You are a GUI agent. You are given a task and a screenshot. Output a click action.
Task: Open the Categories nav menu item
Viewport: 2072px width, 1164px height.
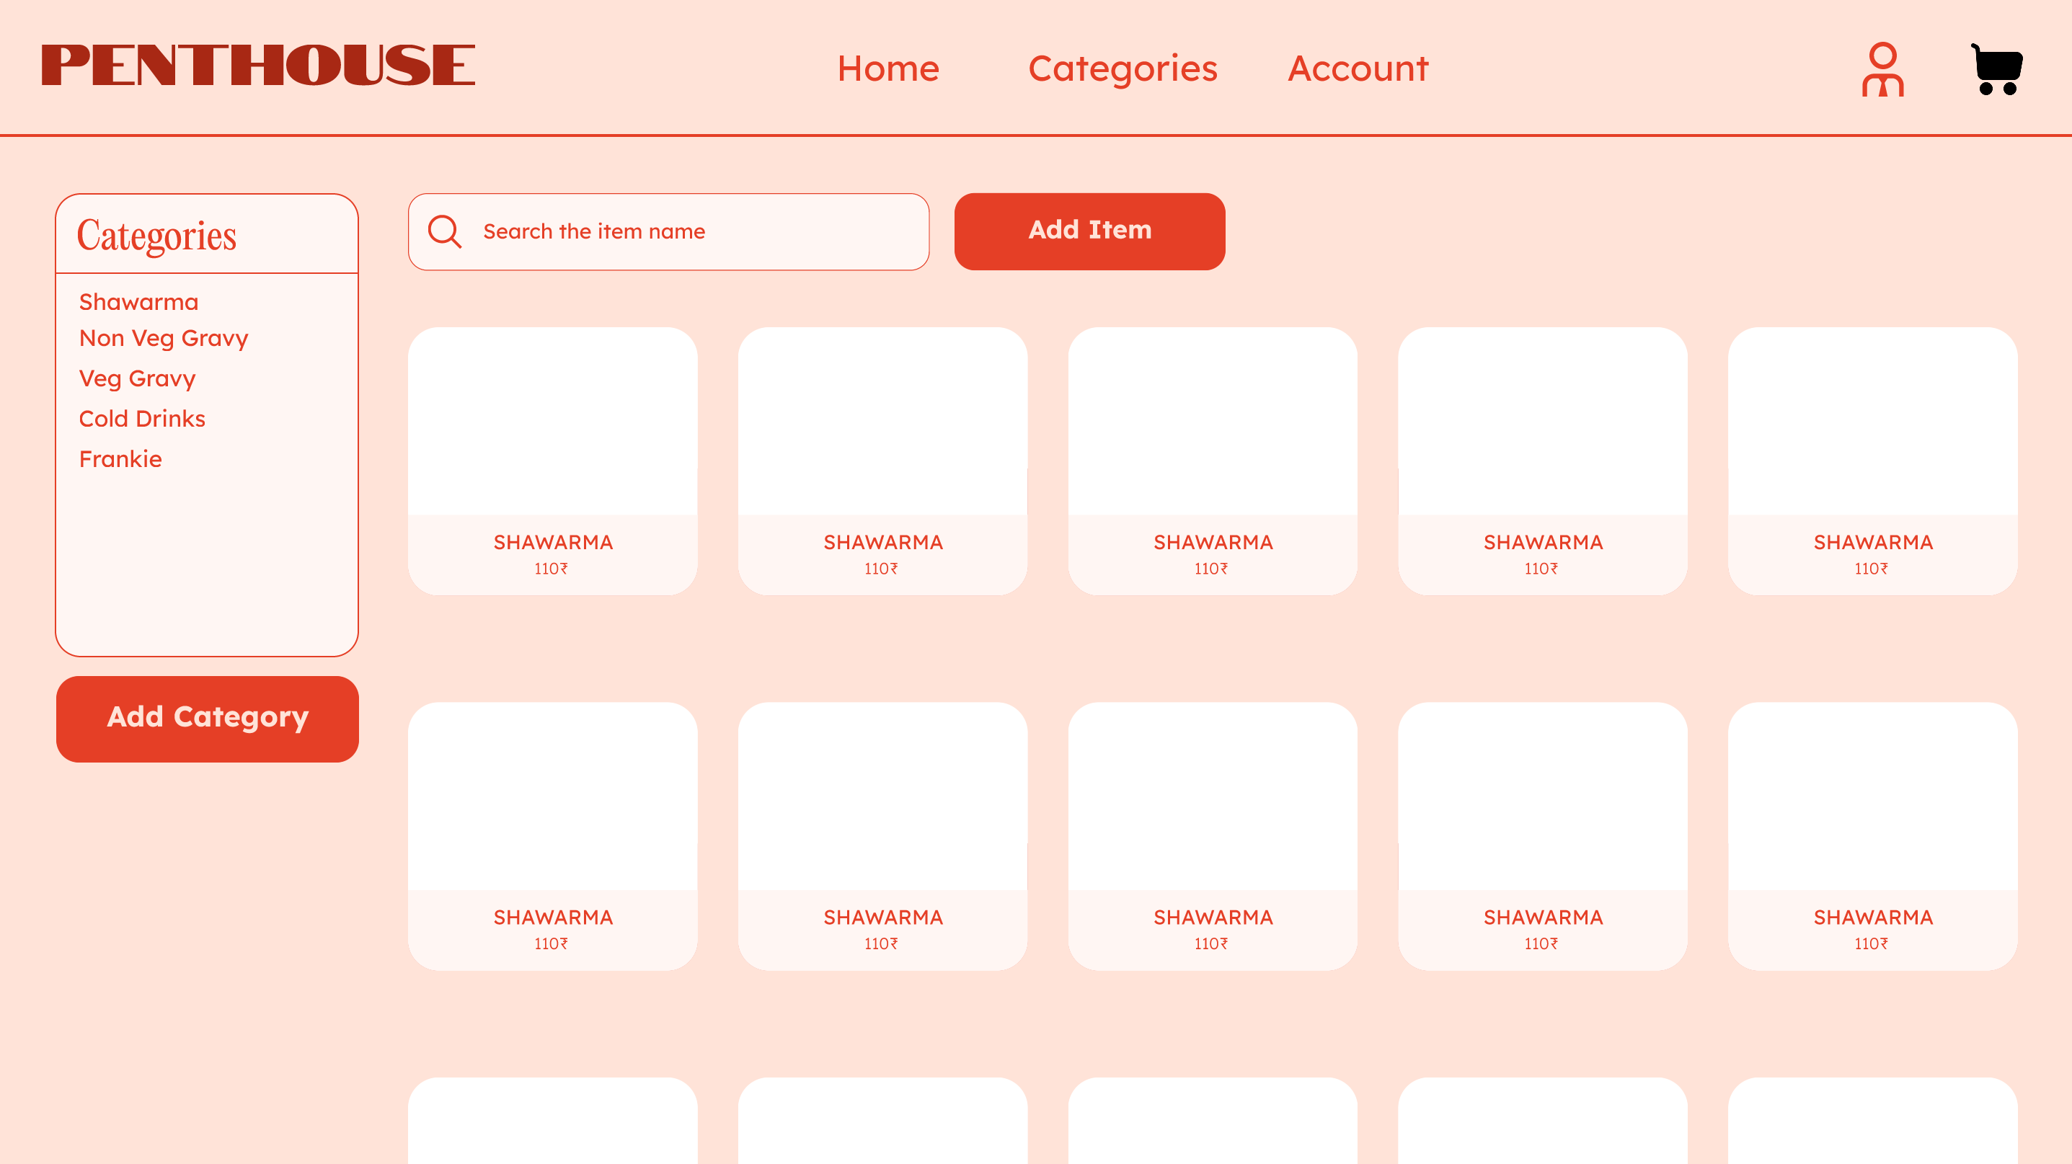(x=1123, y=70)
